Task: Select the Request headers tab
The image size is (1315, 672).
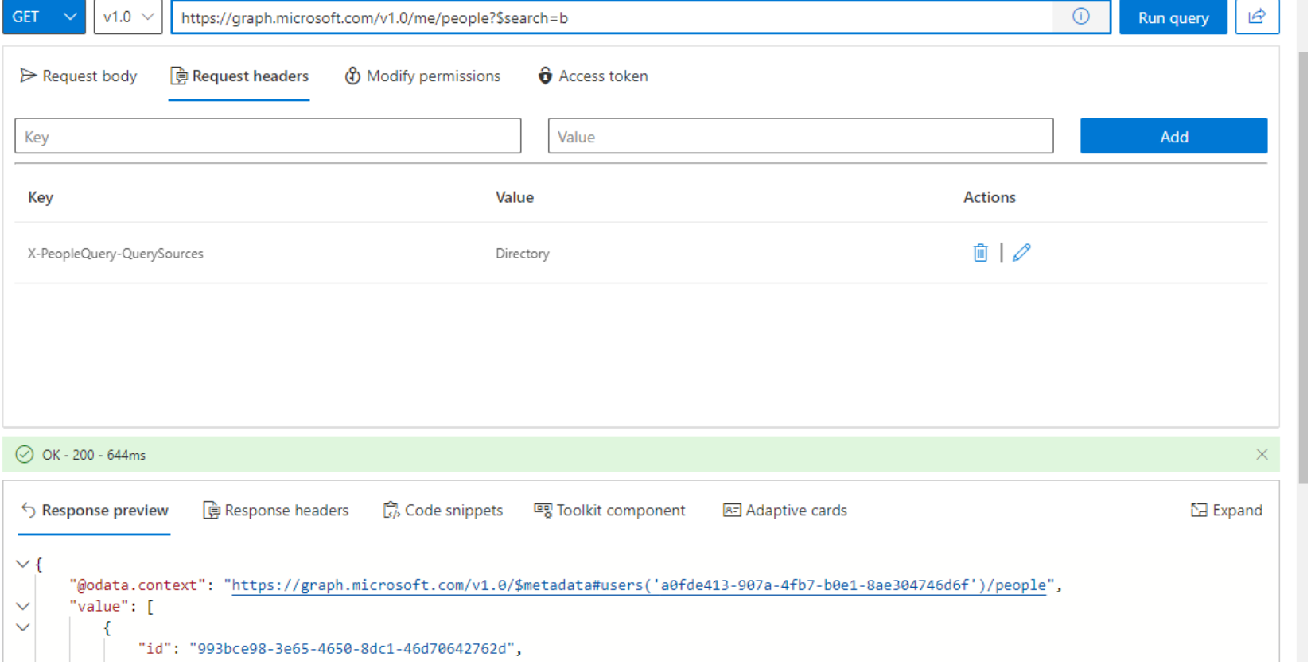Action: coord(239,76)
